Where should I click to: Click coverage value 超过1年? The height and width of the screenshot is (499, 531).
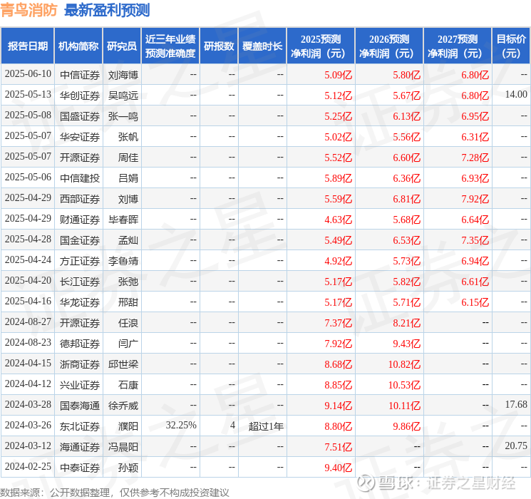coord(266,426)
